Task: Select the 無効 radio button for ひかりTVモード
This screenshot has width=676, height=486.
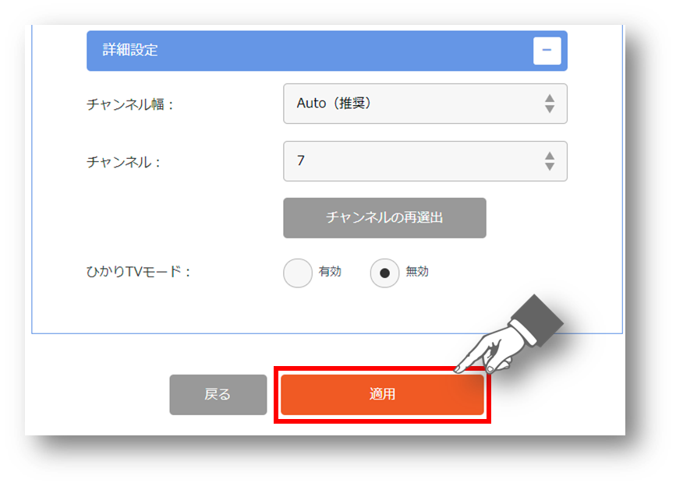Action: coord(384,273)
